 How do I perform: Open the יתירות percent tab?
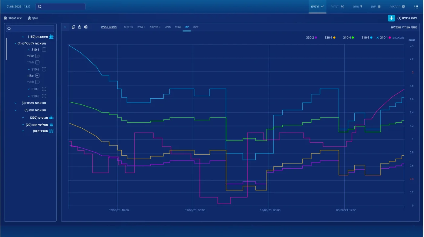(x=337, y=6)
